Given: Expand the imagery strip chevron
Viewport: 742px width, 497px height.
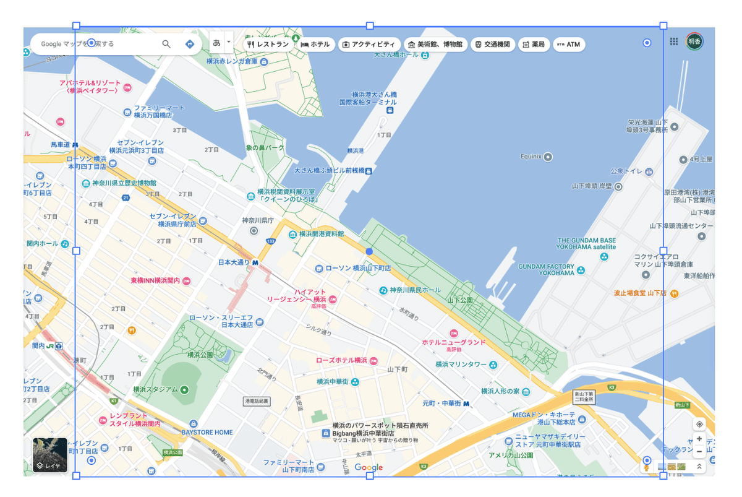Looking at the screenshot, I should (699, 467).
